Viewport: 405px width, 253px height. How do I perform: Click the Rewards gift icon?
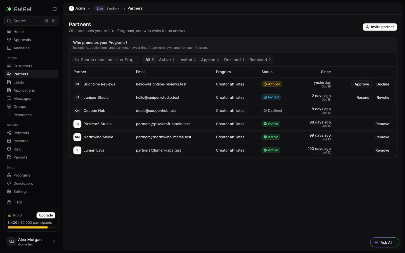[9, 141]
